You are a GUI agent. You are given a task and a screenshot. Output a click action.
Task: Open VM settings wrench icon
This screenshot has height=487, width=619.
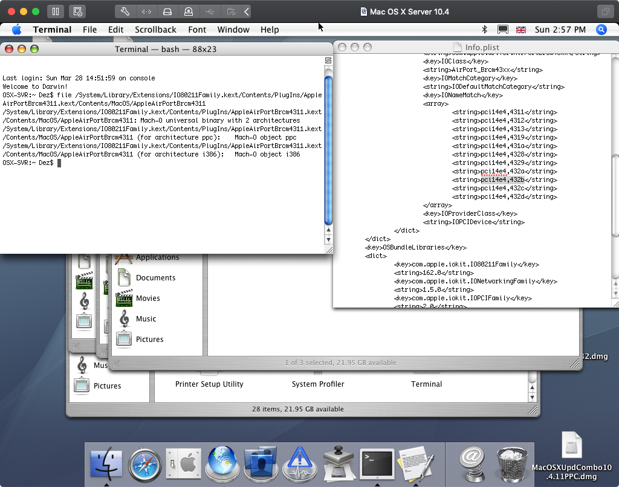click(x=125, y=11)
